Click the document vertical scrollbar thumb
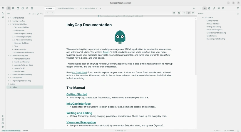Screen dimensions: 241x132 [x=196, y=47]
